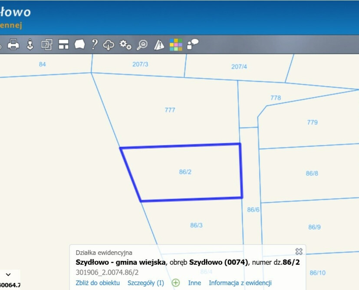Viewport: 359px width, 290px height.
Task: Click parcel label 86/6
Action: 253,210
